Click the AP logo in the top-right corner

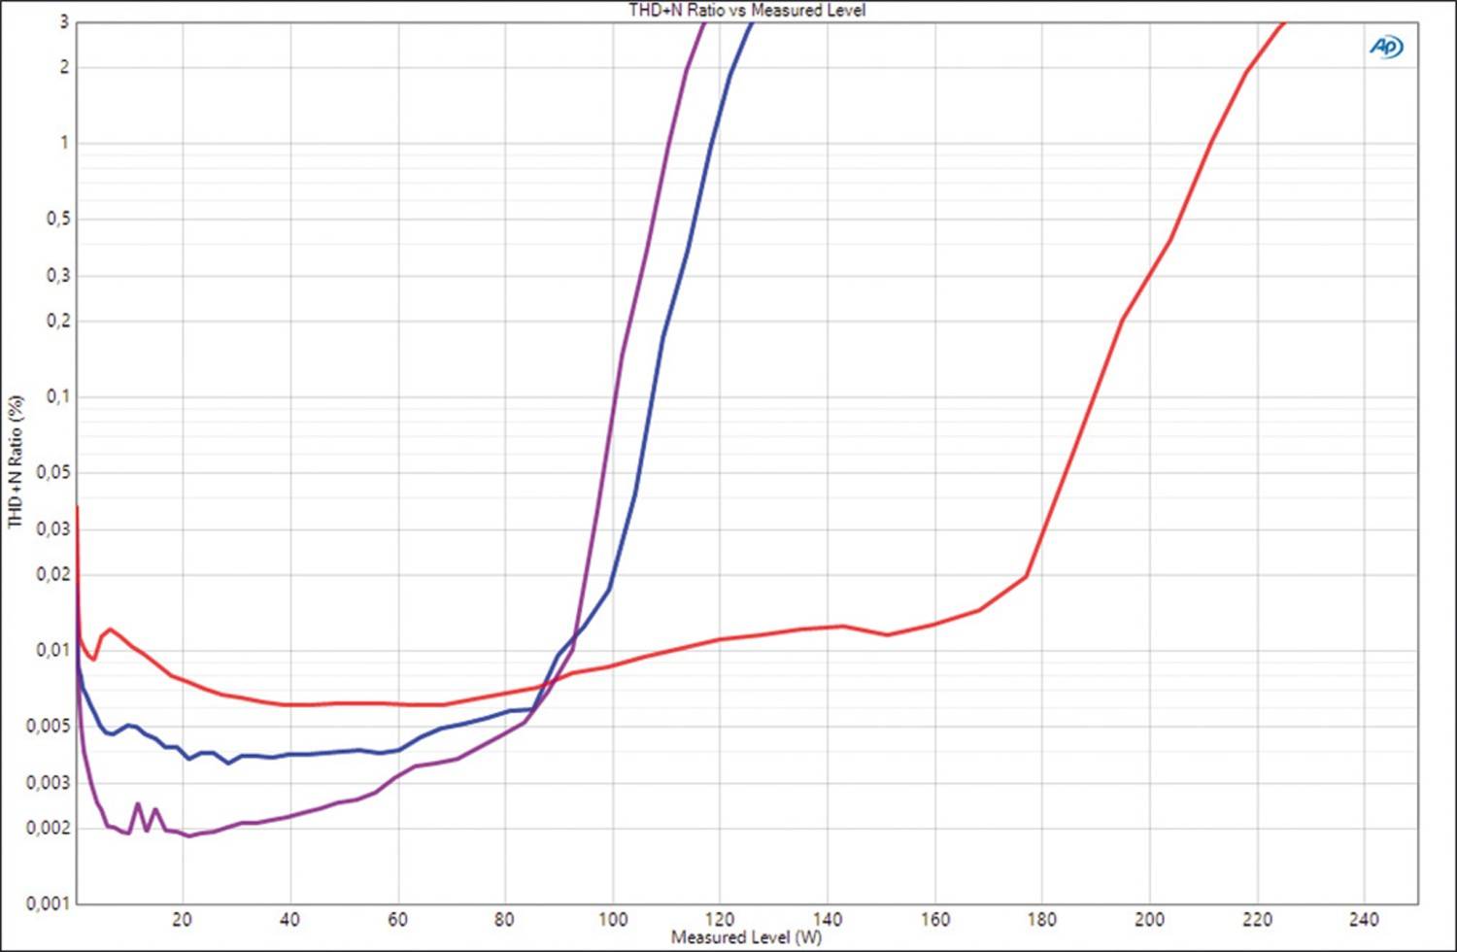coord(1386,47)
